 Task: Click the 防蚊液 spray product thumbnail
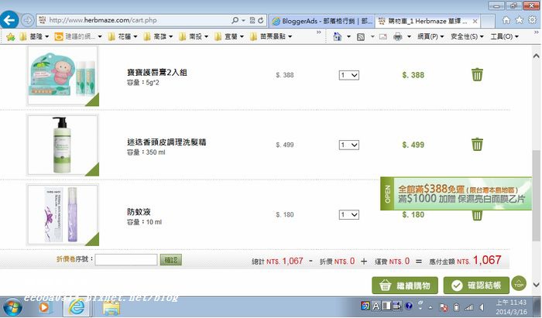coord(63,215)
